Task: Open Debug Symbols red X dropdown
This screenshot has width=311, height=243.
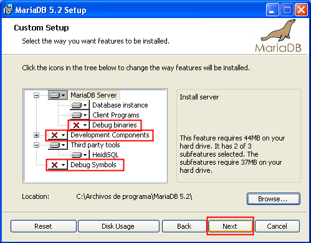Action: coord(58,165)
